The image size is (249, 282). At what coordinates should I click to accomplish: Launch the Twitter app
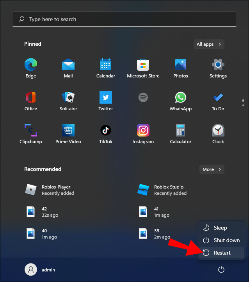105,101
